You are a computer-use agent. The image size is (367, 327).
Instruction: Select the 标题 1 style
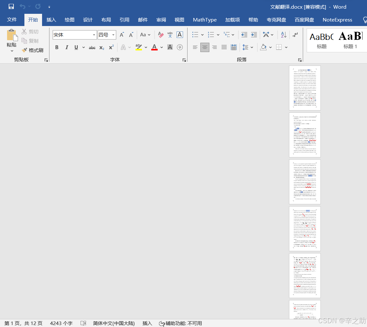click(350, 40)
